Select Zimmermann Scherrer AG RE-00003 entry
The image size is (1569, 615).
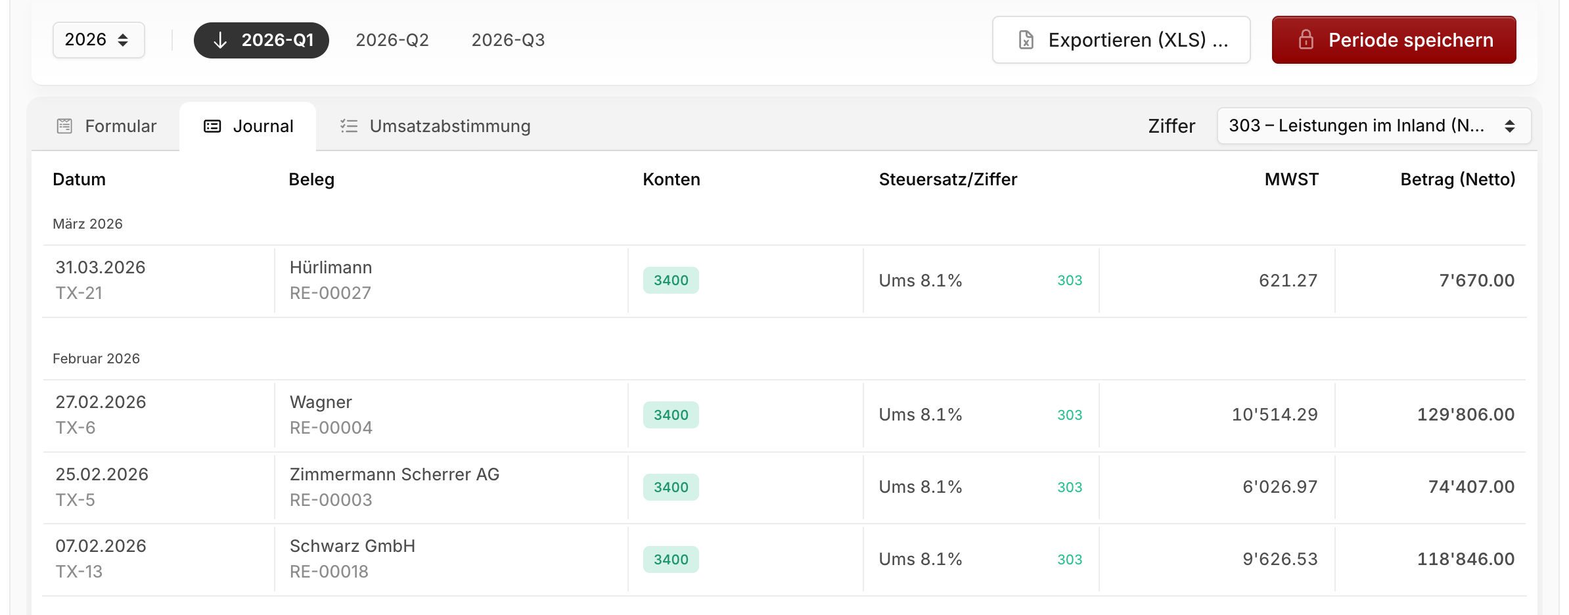coord(394,488)
